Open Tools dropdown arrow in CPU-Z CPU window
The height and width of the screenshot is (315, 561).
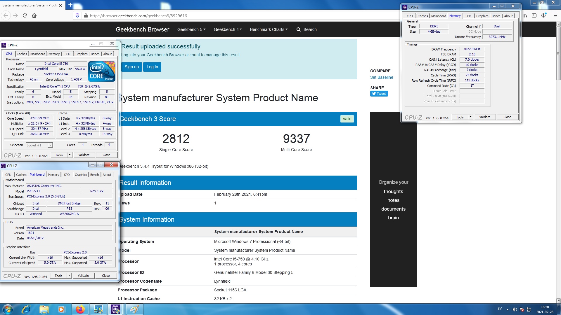coord(70,155)
